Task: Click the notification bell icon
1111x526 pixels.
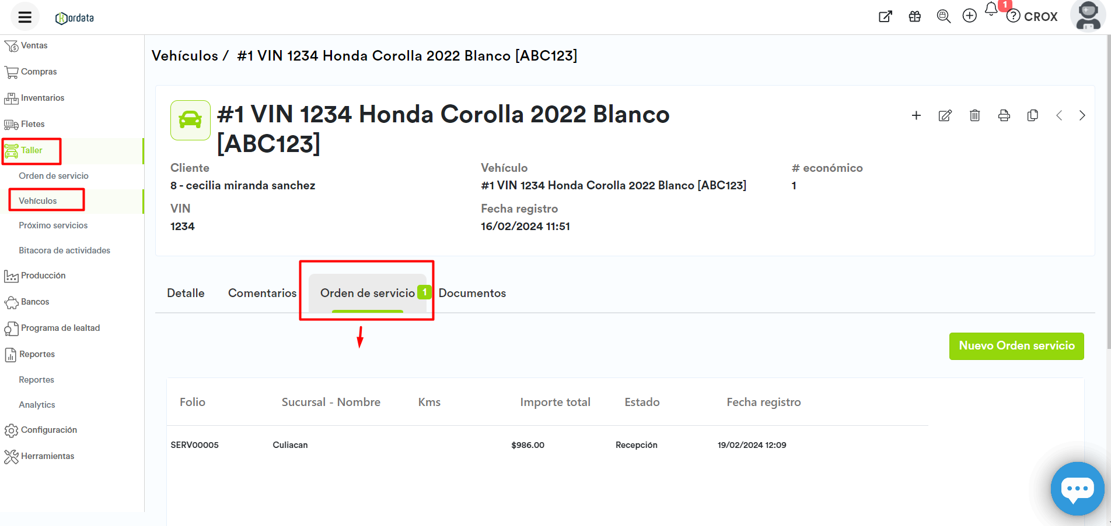Action: click(x=991, y=9)
